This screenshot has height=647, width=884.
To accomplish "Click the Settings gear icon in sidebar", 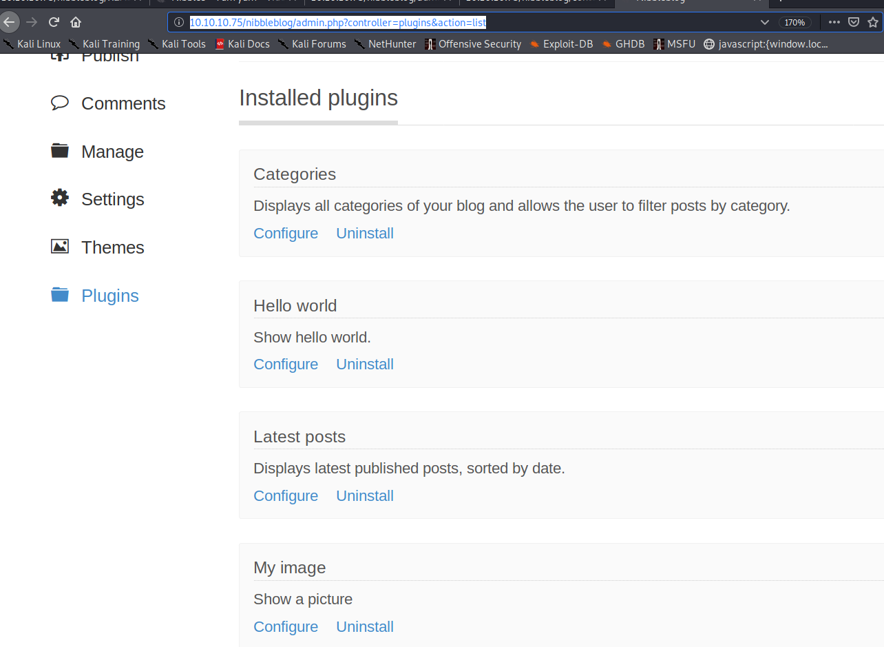I will click(x=60, y=198).
